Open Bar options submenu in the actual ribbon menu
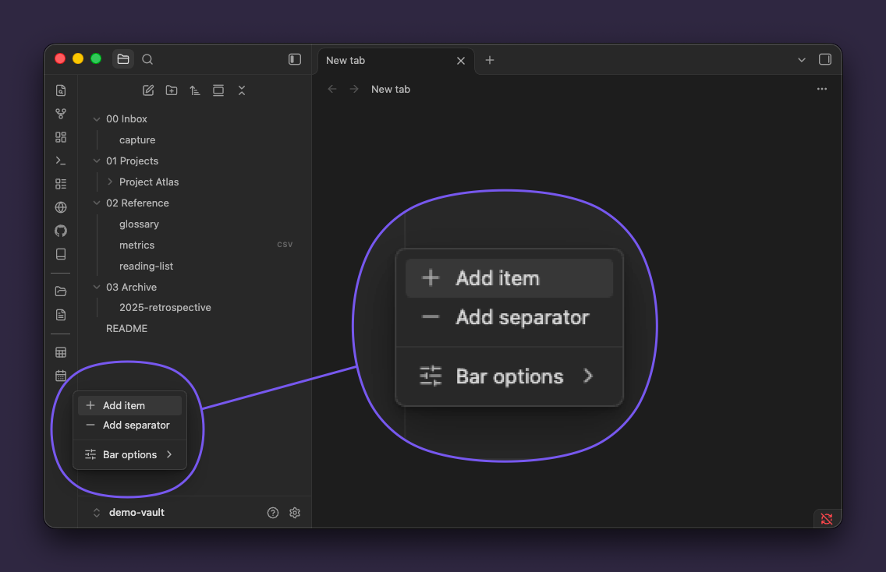 [130, 454]
